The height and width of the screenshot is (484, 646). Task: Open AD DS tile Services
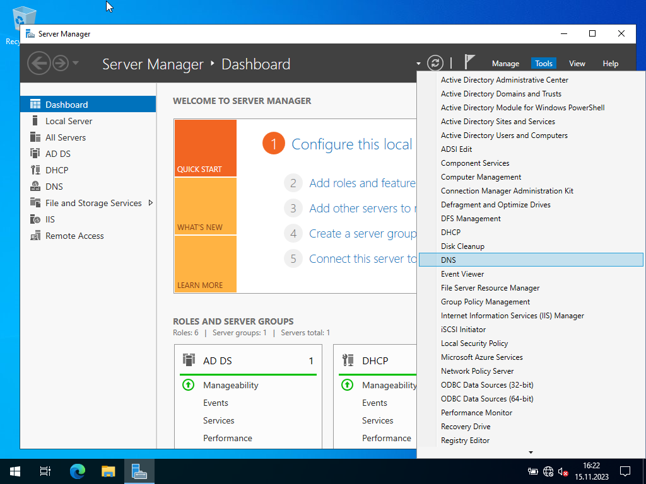pos(219,420)
